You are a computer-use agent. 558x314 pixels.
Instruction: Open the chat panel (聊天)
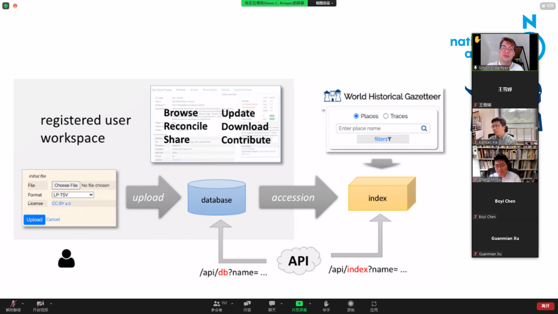272,304
